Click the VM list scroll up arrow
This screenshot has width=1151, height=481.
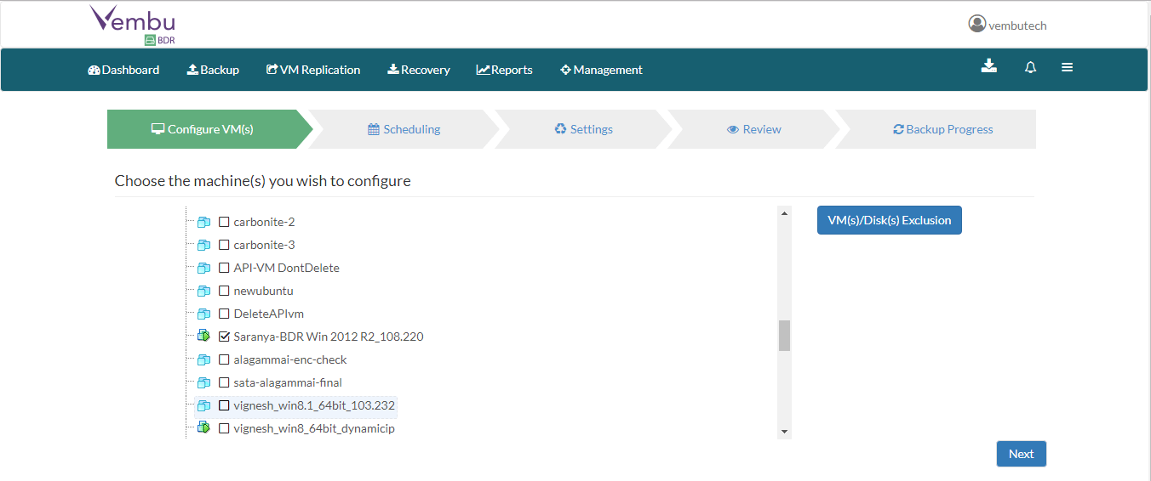[x=784, y=212]
